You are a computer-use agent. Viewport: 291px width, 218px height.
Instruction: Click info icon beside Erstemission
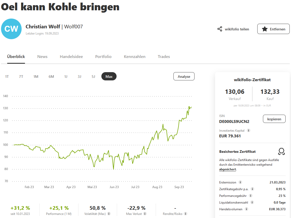click(240, 182)
